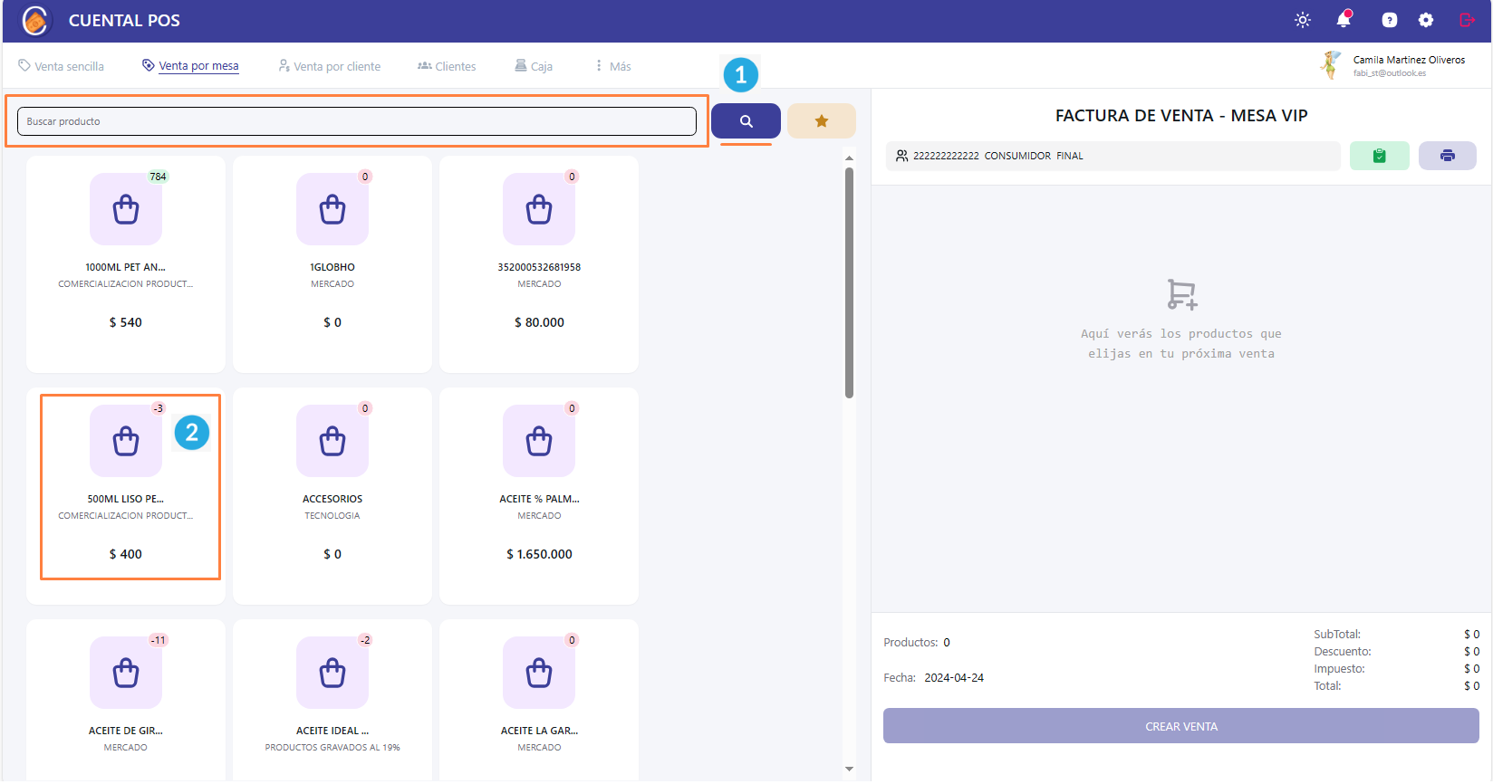Viewport: 1493px width, 784px height.
Task: Toggle the brightness theme sun icon
Action: click(1302, 20)
